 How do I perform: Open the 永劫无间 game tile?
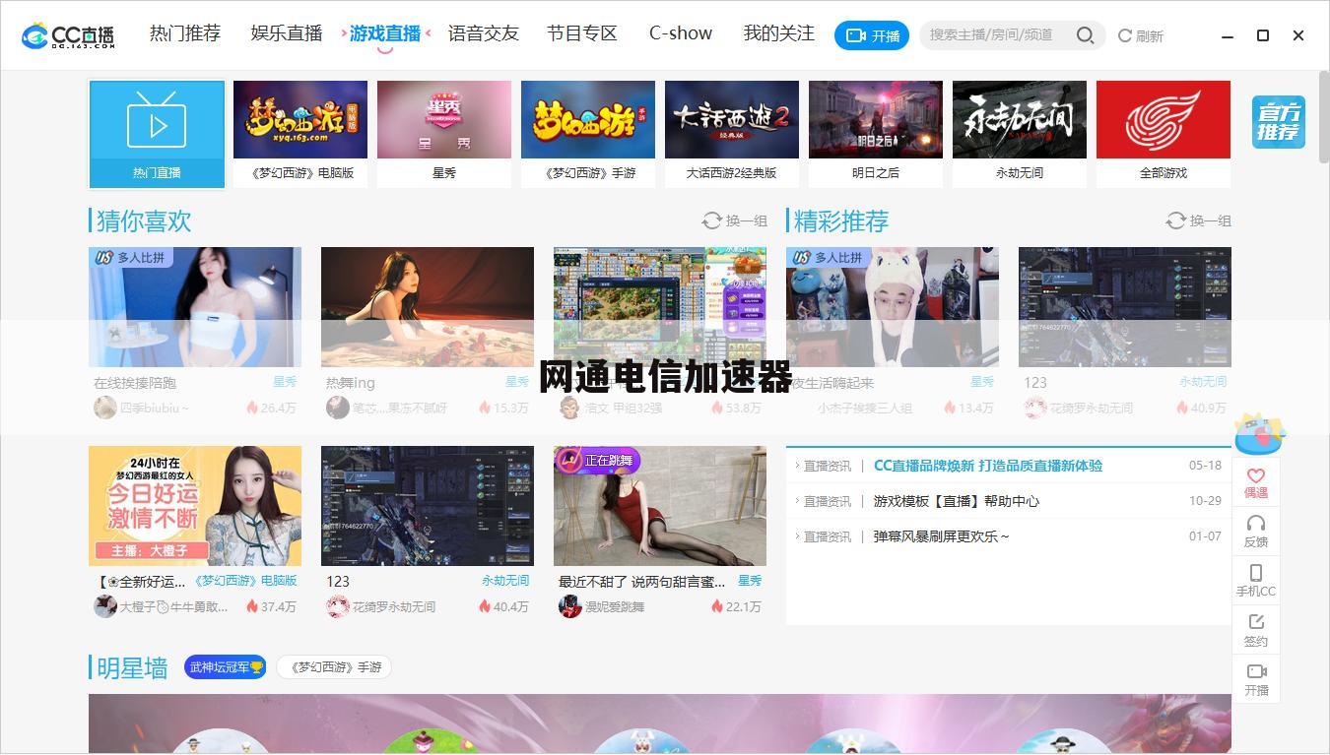point(1020,134)
